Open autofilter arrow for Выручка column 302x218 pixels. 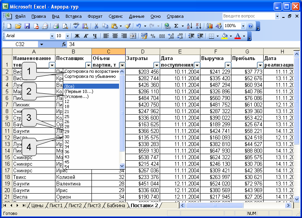228,65
